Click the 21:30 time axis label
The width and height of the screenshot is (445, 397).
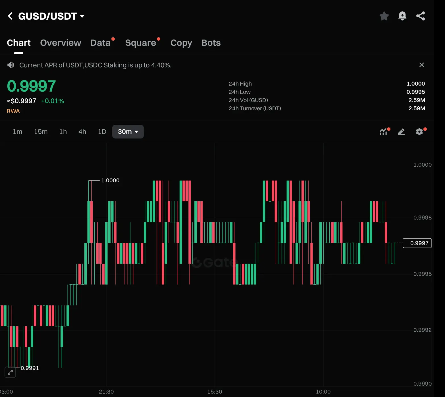[106, 392]
